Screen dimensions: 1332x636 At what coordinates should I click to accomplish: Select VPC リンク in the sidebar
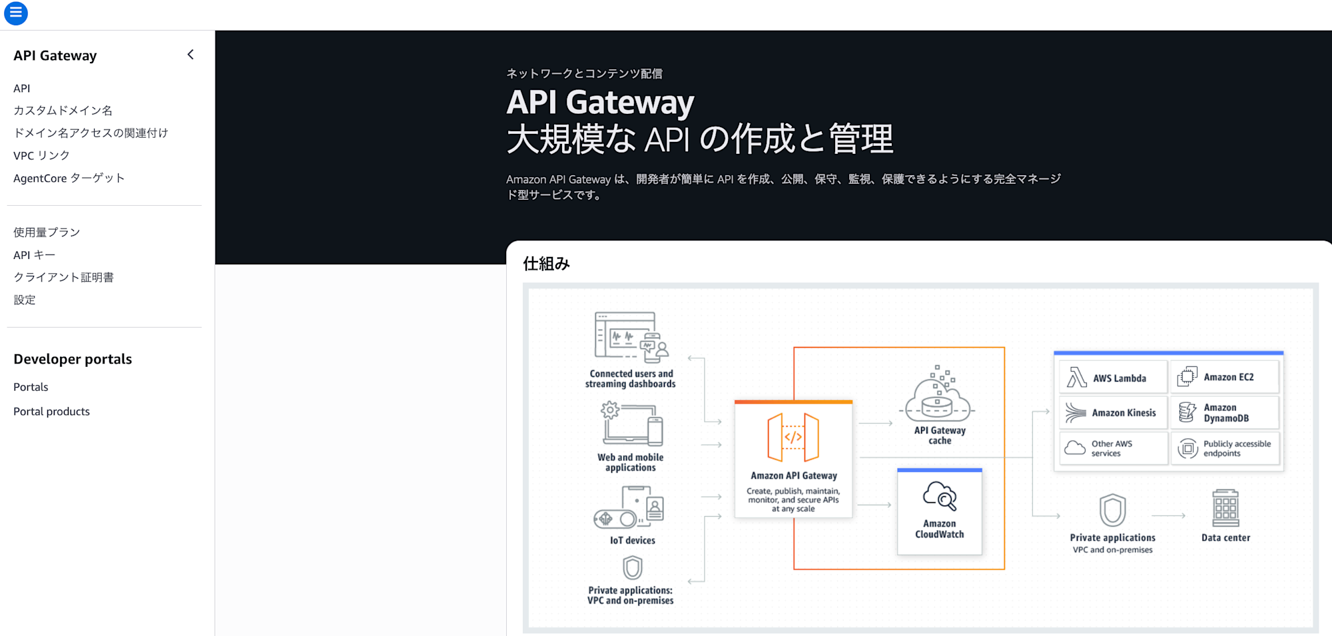point(41,155)
